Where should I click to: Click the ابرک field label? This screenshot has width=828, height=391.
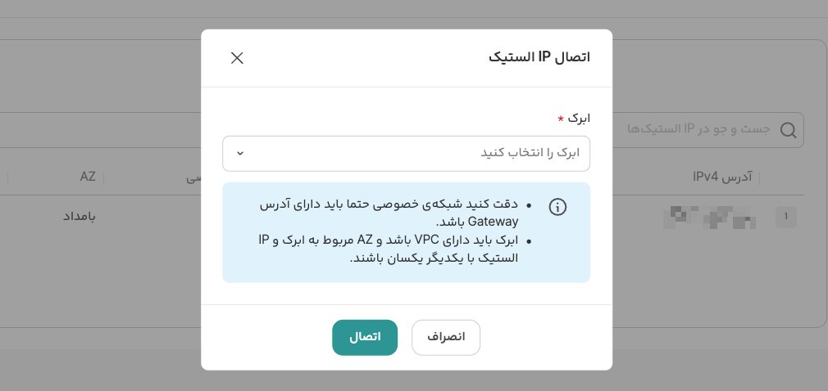[x=579, y=119]
